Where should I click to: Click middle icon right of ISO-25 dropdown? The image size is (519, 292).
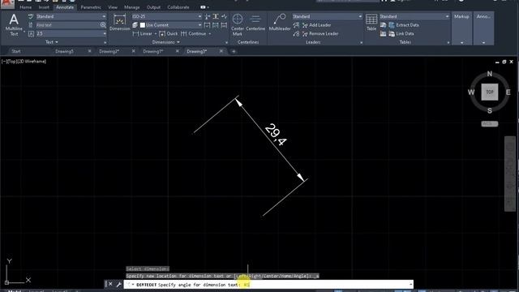[x=216, y=16]
